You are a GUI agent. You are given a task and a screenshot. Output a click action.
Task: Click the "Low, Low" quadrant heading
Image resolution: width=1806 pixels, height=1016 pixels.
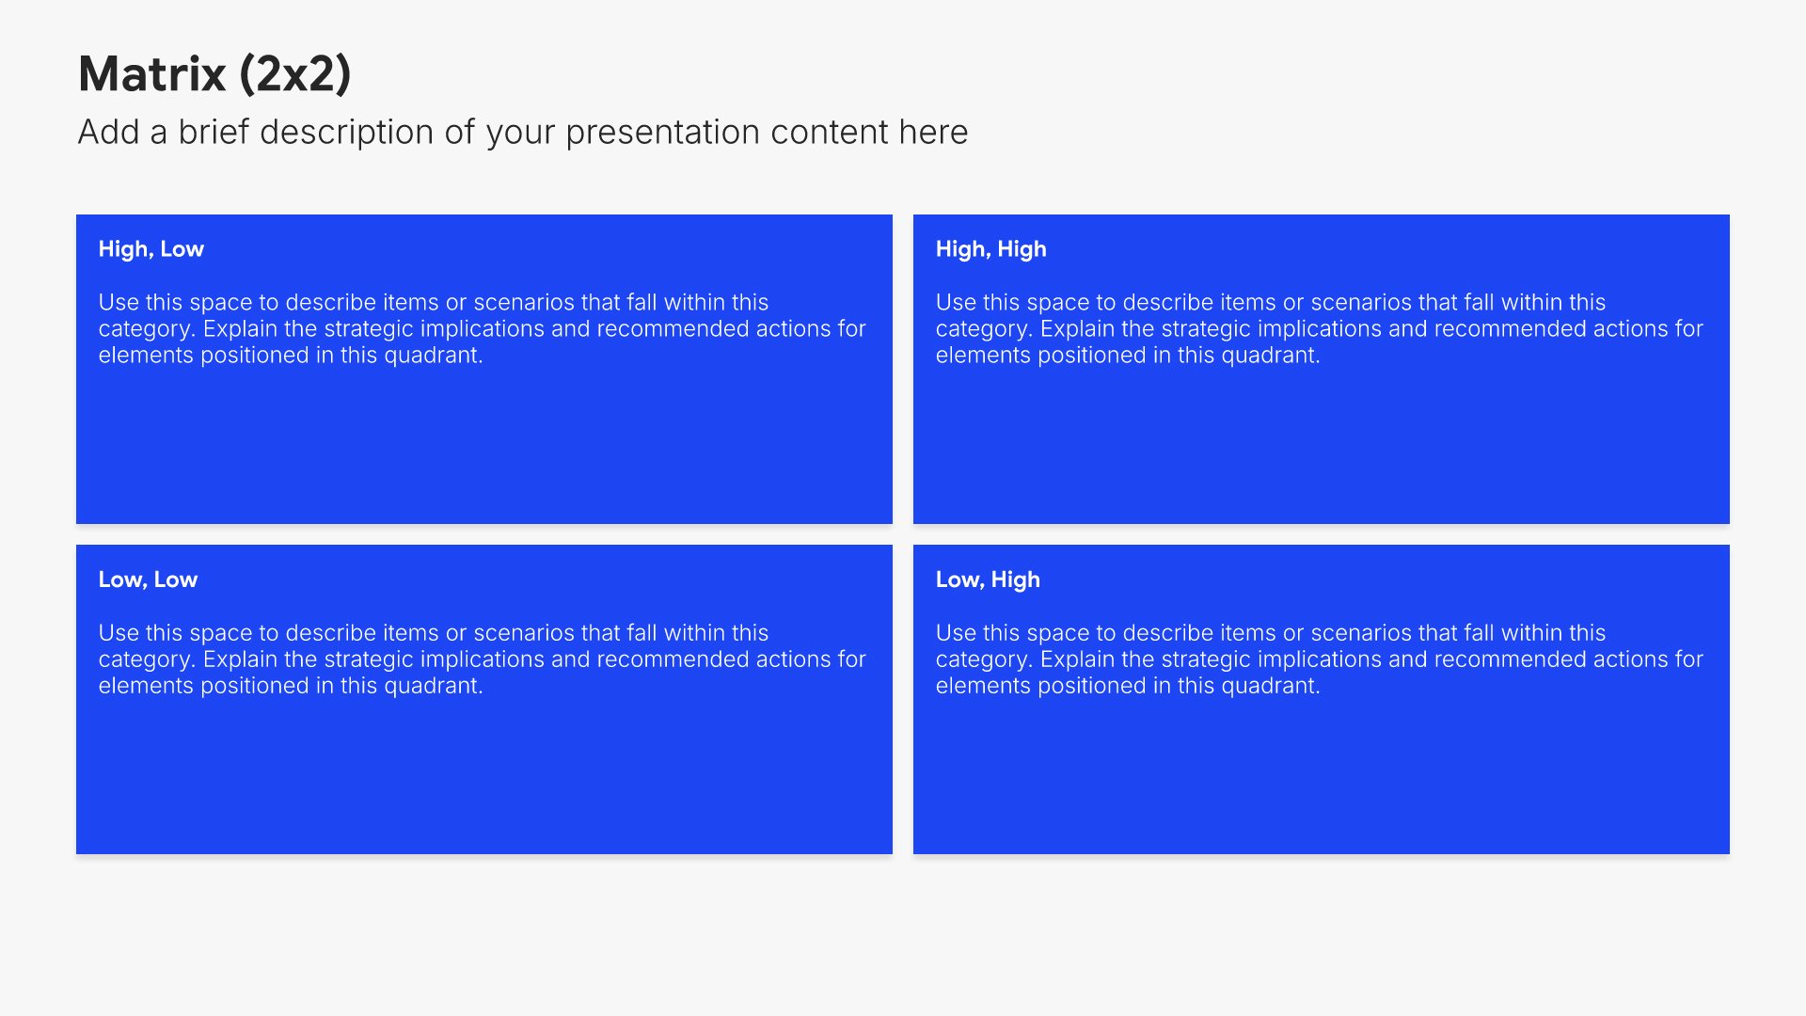(x=148, y=579)
